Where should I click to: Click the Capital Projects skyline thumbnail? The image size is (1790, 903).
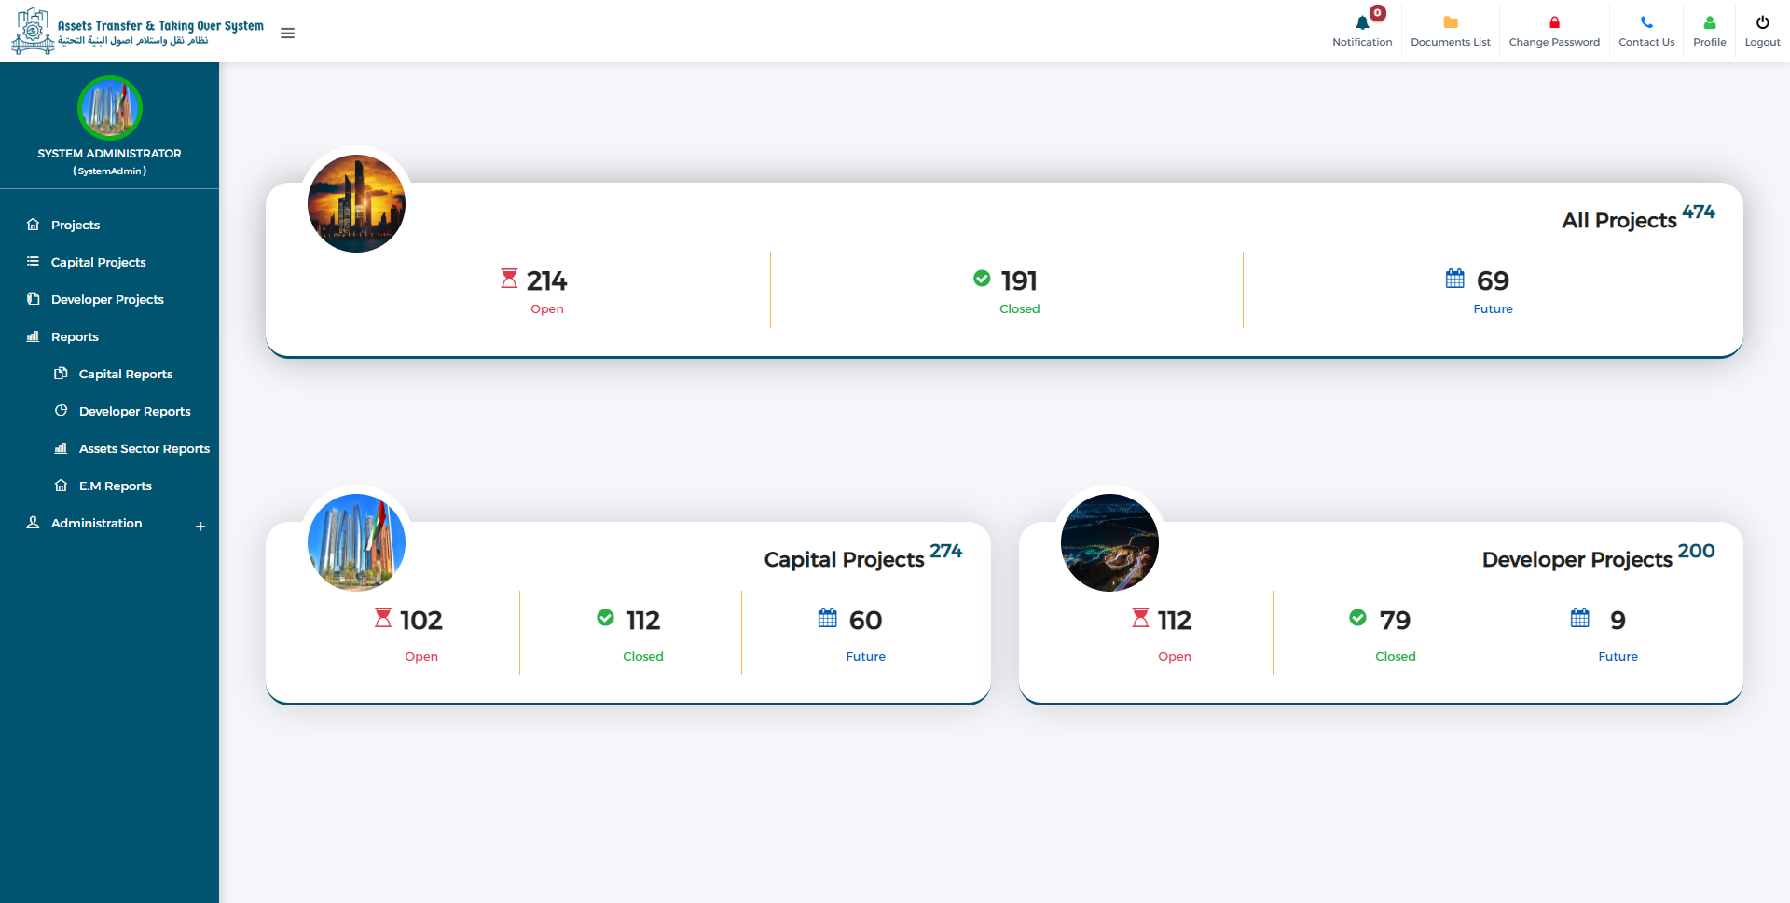click(x=356, y=542)
